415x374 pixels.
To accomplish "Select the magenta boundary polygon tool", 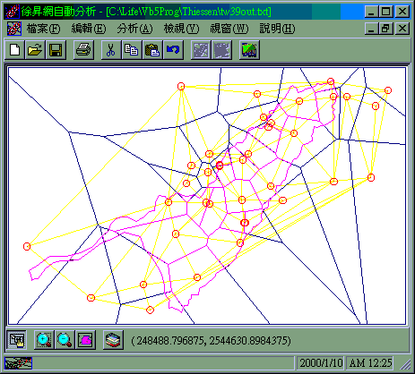I will 85,339.
